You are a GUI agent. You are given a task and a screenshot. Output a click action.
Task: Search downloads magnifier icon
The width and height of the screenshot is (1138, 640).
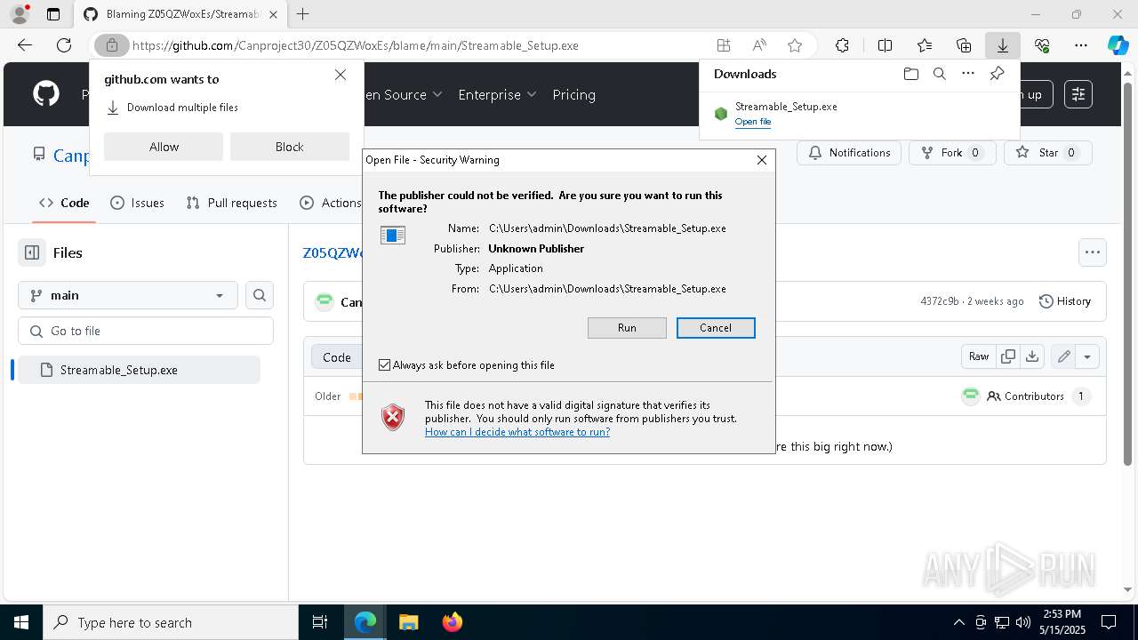[x=939, y=74]
